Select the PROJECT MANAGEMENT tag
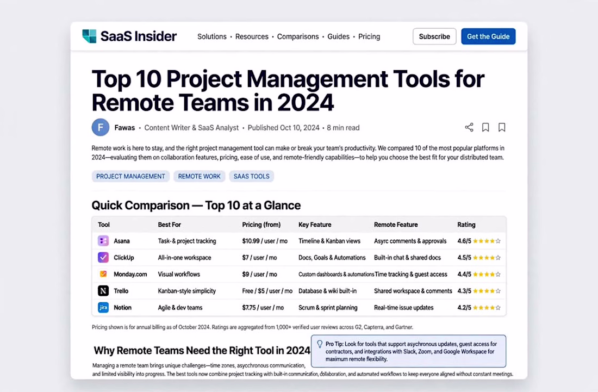 tap(130, 176)
